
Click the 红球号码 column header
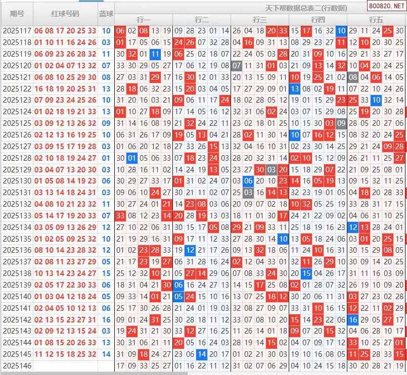click(65, 14)
